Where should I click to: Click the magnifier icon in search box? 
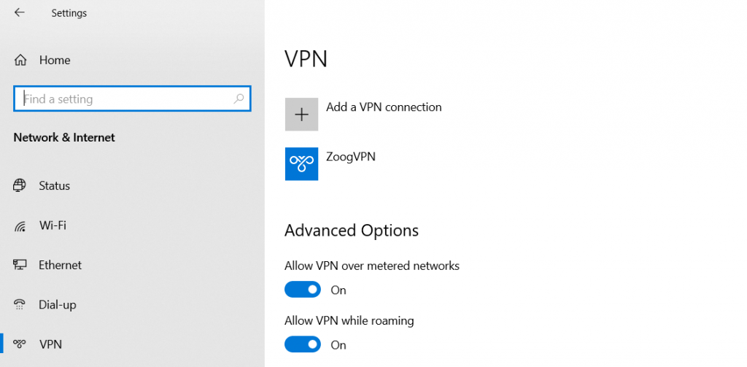[x=239, y=98]
